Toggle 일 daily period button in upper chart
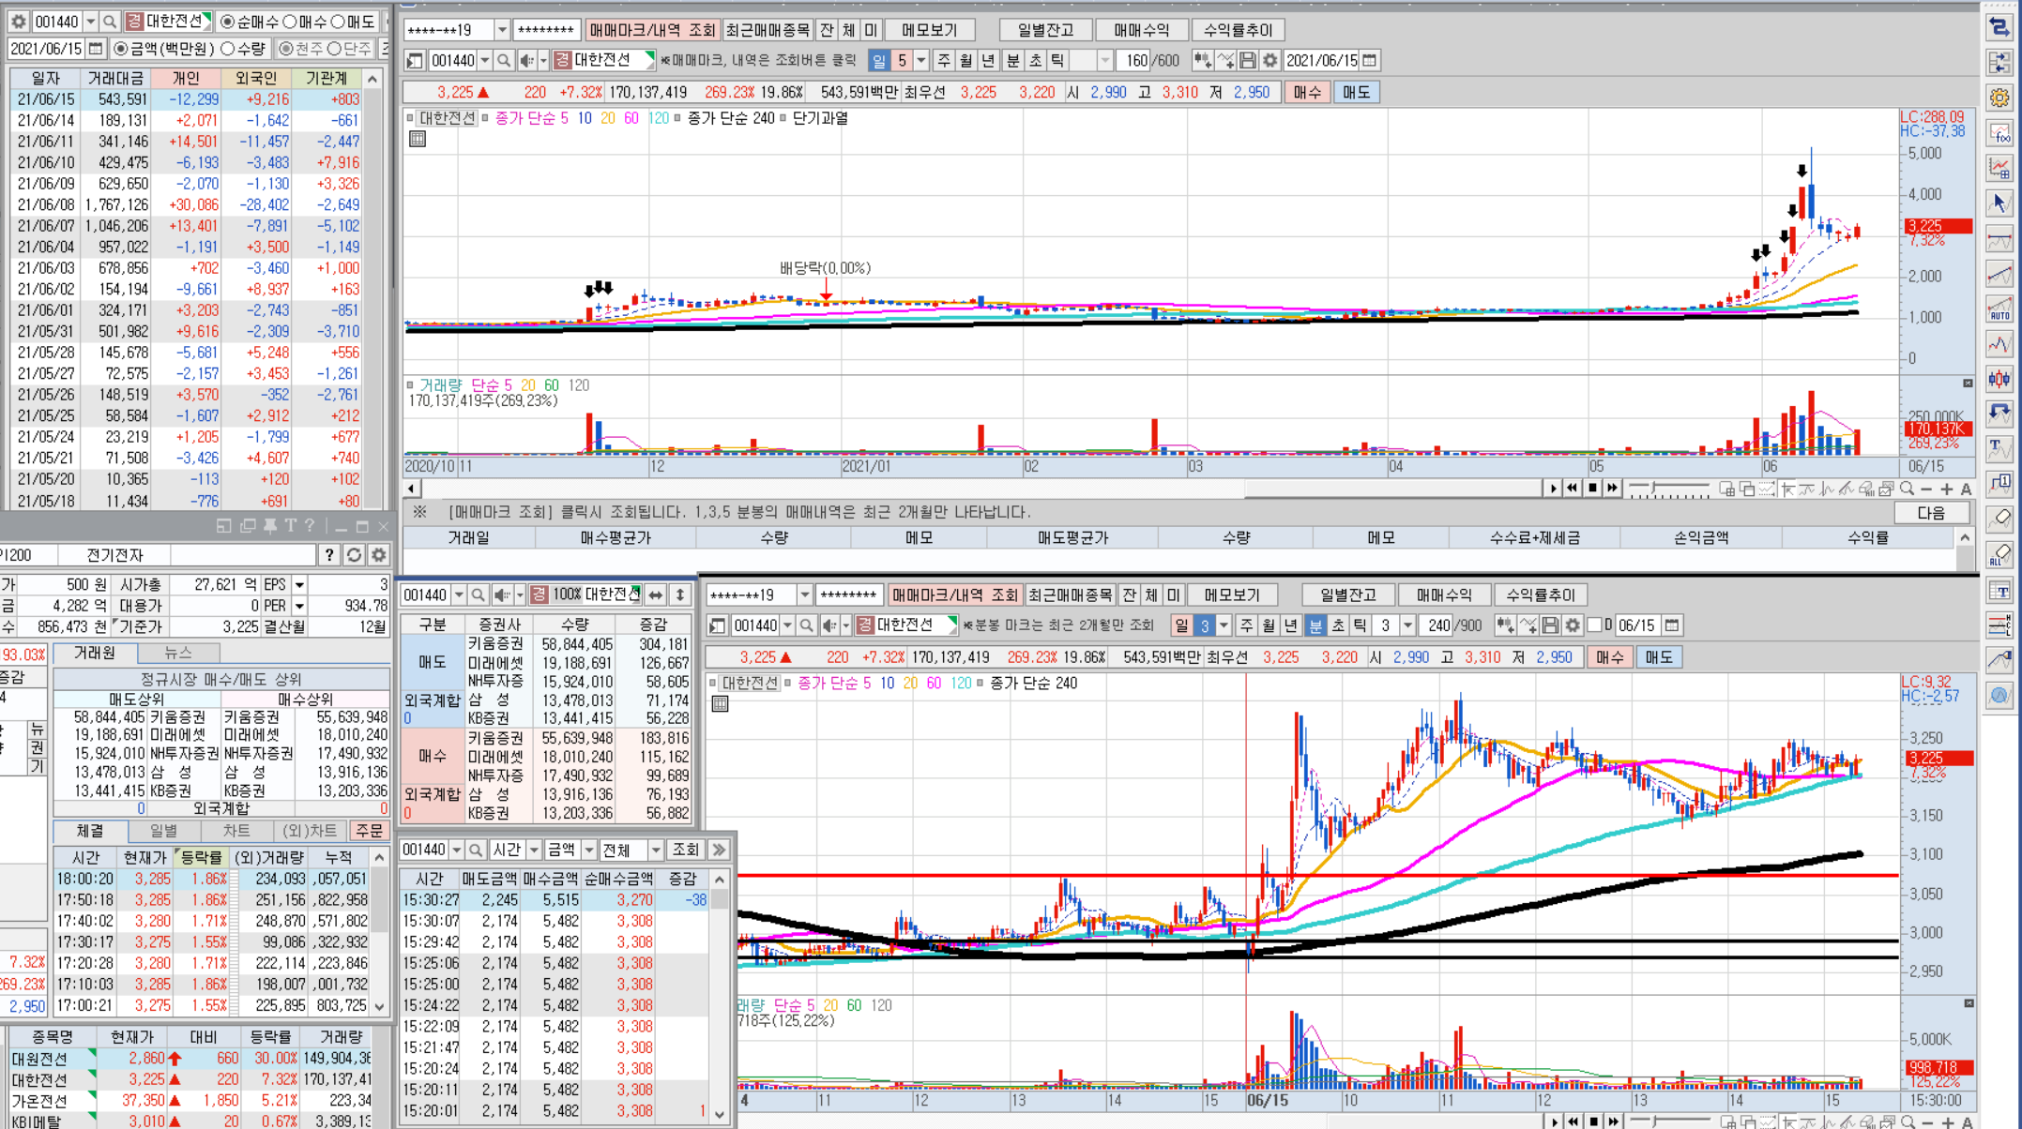Image resolution: width=2022 pixels, height=1129 pixels. pyautogui.click(x=878, y=60)
